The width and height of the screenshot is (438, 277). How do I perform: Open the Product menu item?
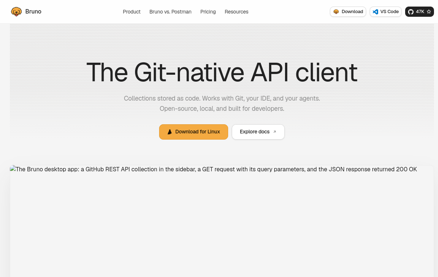pos(132,12)
